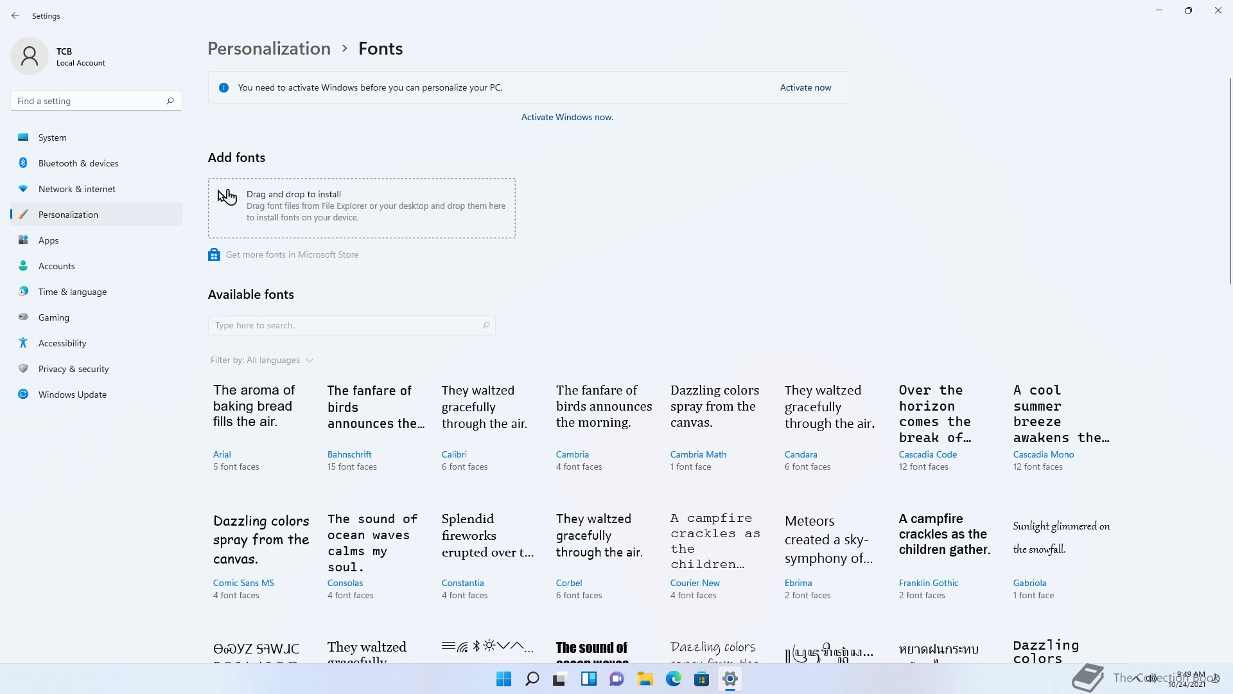Open Cambria Math font details
Image resolution: width=1233 pixels, height=694 pixels.
718,427
